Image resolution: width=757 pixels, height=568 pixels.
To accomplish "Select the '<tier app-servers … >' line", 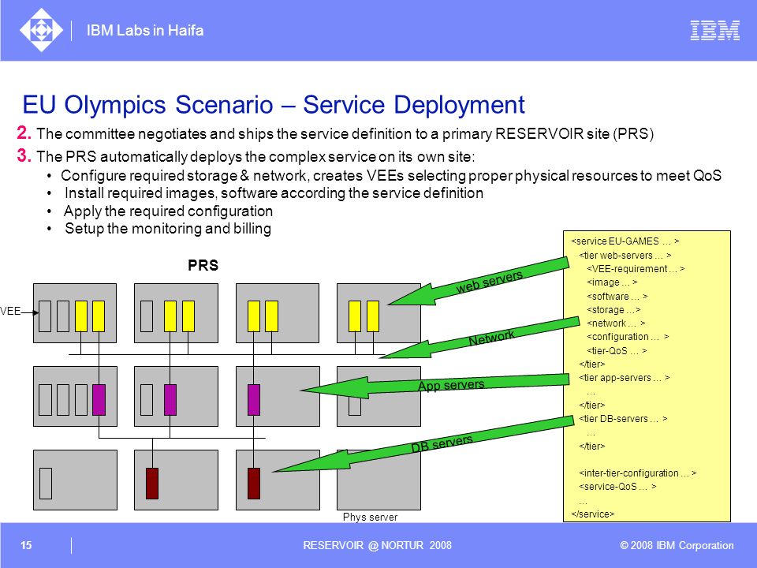I will [x=625, y=378].
